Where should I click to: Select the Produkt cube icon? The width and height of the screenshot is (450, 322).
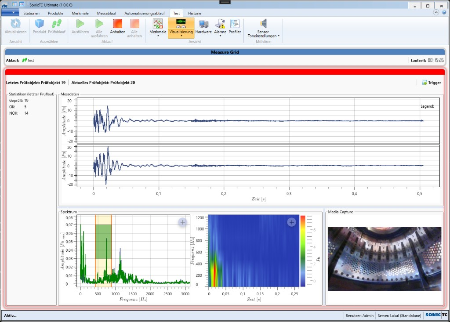pyautogui.click(x=39, y=24)
